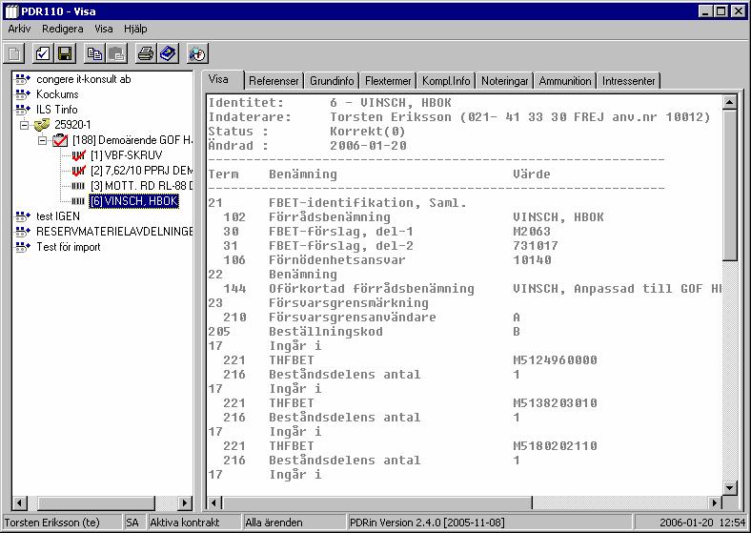Switch to the Referenser tab
This screenshot has height=533, width=751.
[x=274, y=81]
